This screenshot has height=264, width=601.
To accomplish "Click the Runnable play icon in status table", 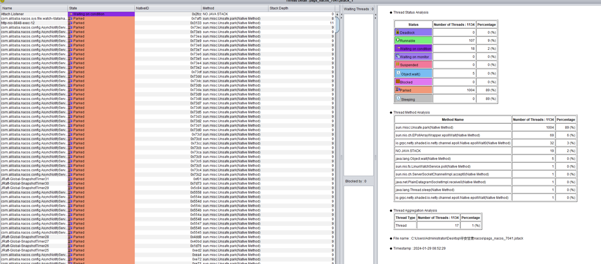I will 398,40.
